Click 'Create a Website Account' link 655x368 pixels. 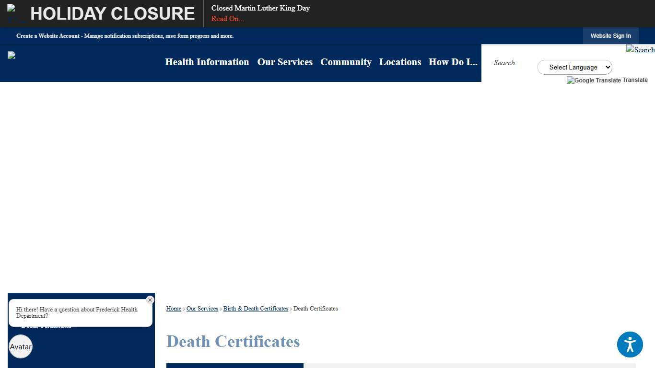[48, 36]
